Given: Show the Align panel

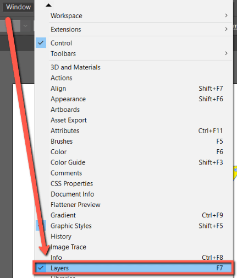Looking at the screenshot, I should click(58, 89).
